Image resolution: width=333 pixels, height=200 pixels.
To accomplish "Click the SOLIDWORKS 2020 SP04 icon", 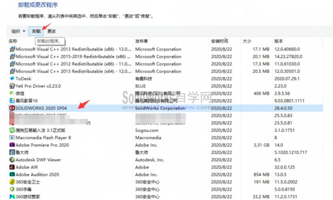I will click(12, 108).
